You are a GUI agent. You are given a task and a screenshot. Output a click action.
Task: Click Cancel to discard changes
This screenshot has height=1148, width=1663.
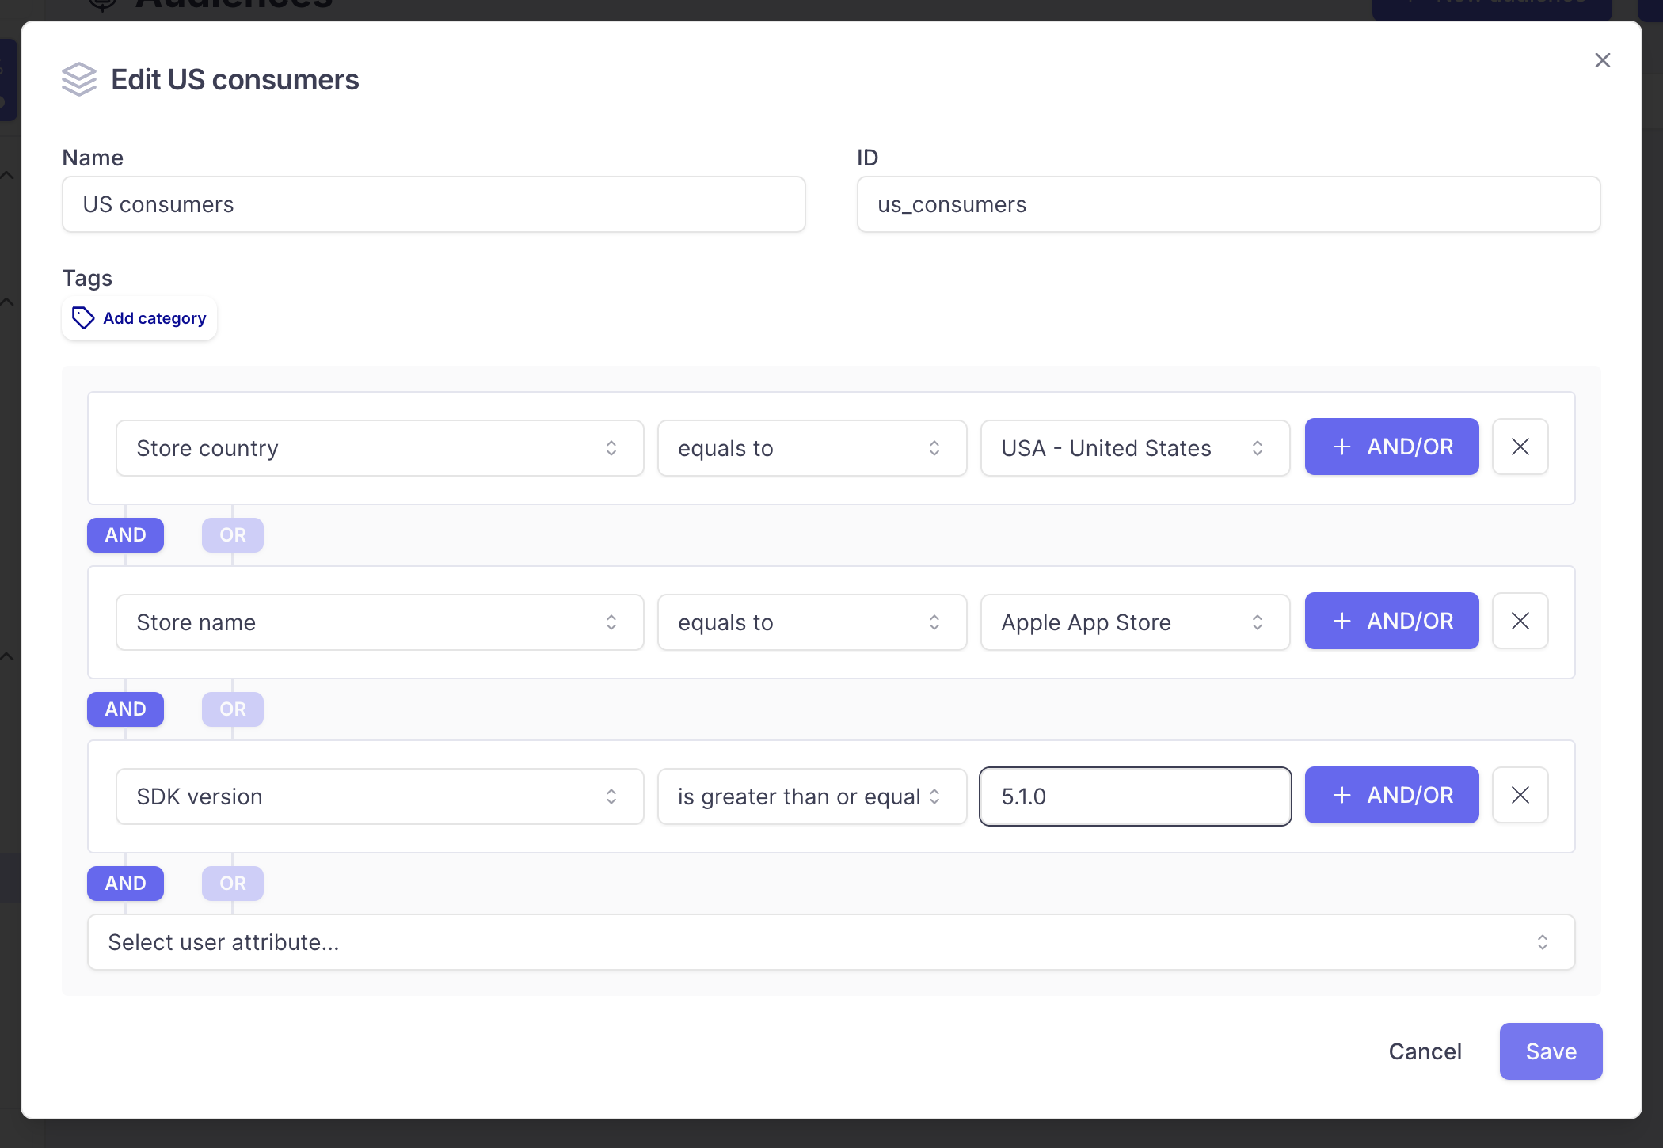tap(1425, 1051)
